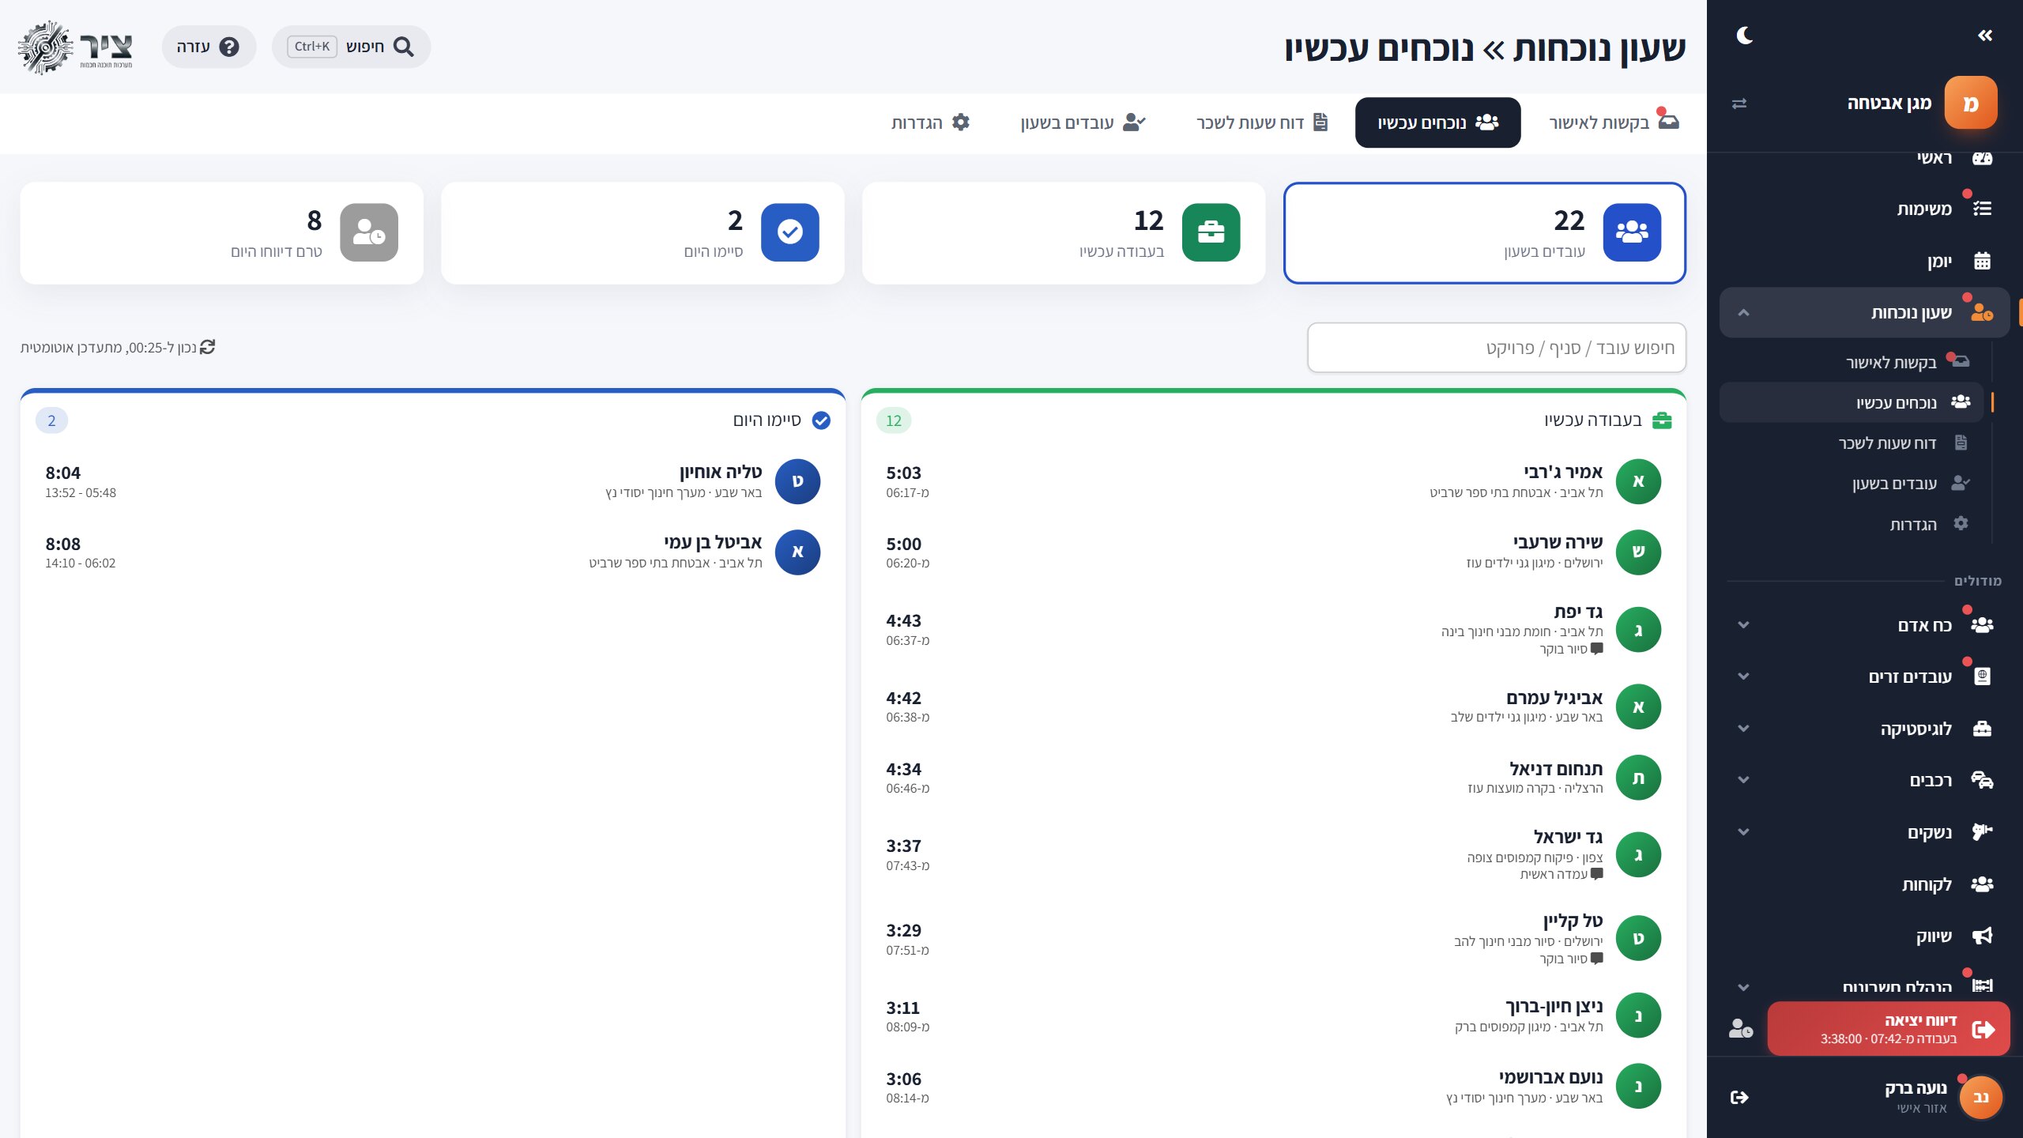Click 12 count badge in working column
The width and height of the screenshot is (2023, 1138).
(x=894, y=420)
